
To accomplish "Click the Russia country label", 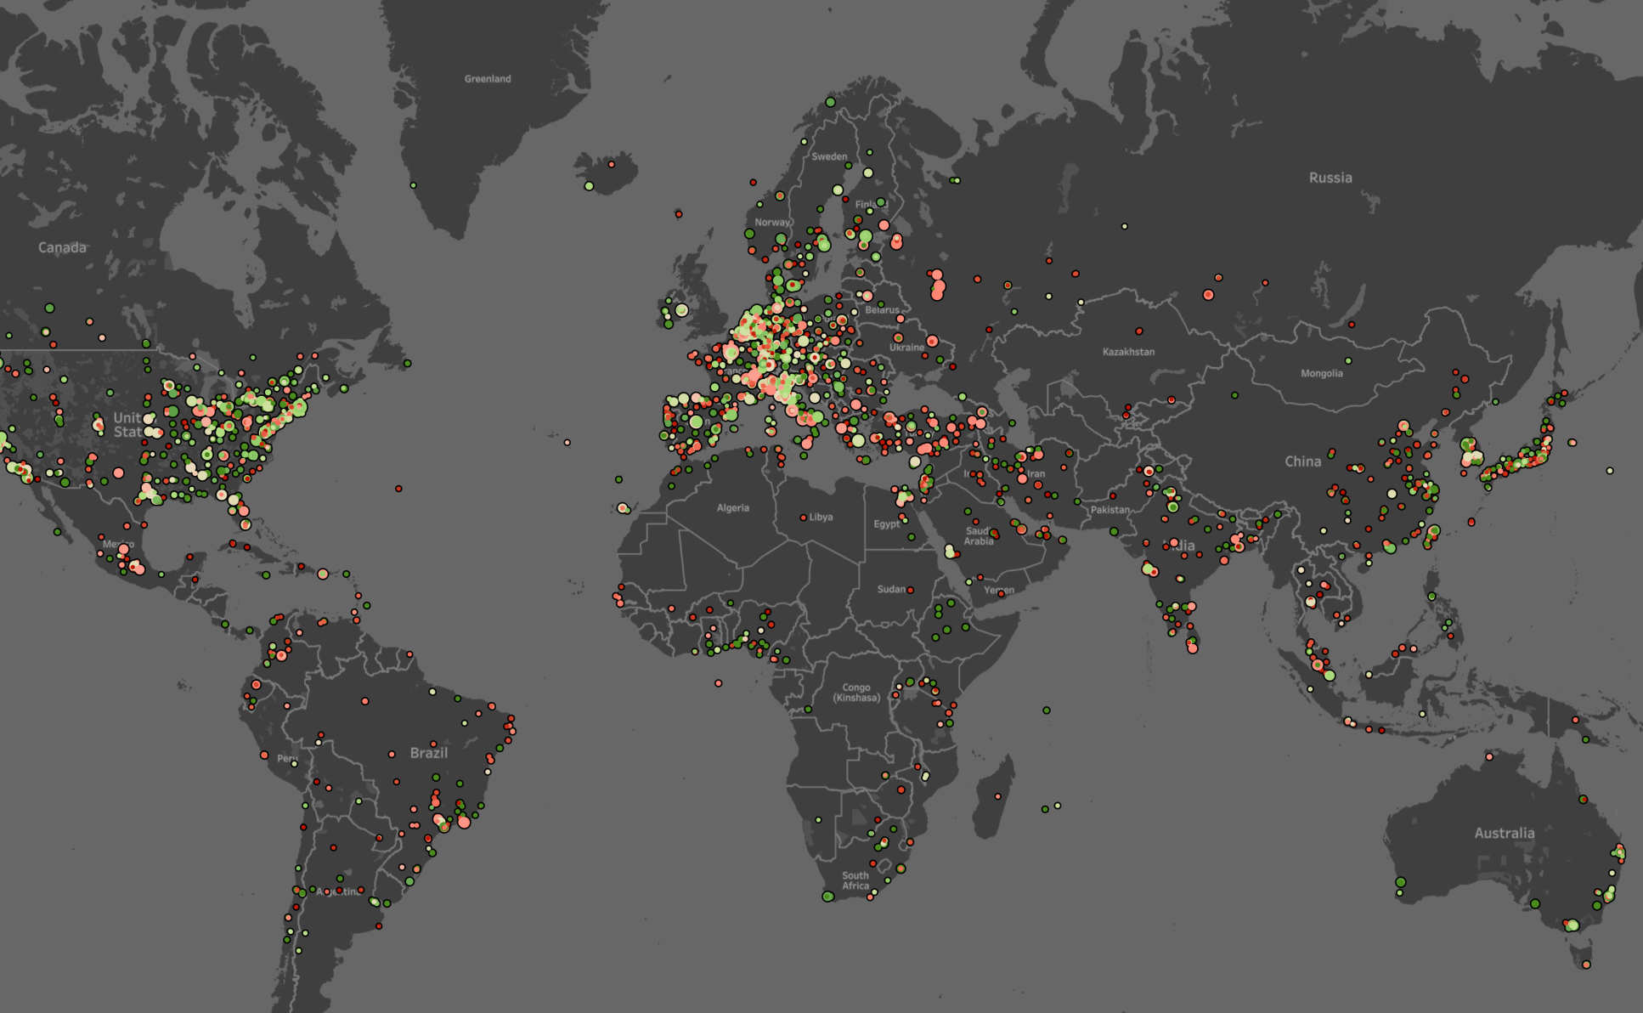I will tap(1330, 178).
